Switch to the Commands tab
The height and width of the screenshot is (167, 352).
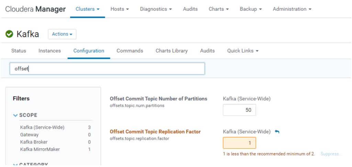(130, 51)
